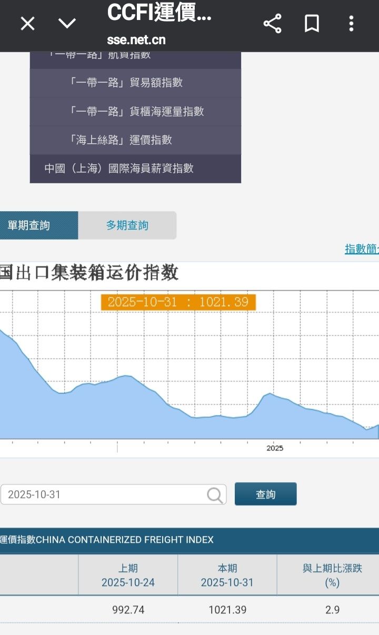Tap the sse.net.cn URL text

pos(136,39)
